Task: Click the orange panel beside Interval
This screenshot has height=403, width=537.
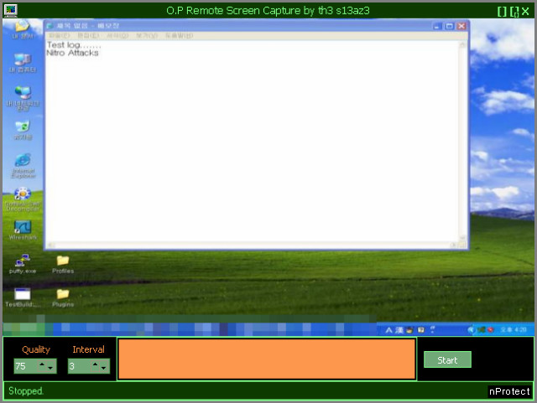Action: pos(267,359)
